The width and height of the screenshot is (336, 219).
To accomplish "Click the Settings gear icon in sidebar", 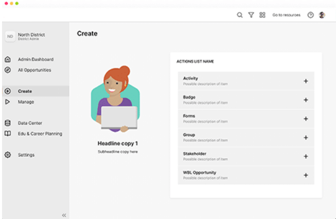I will (8, 155).
